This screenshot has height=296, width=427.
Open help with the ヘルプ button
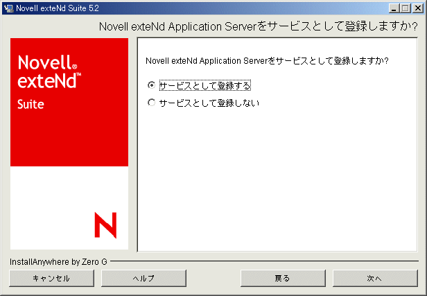pyautogui.click(x=143, y=278)
